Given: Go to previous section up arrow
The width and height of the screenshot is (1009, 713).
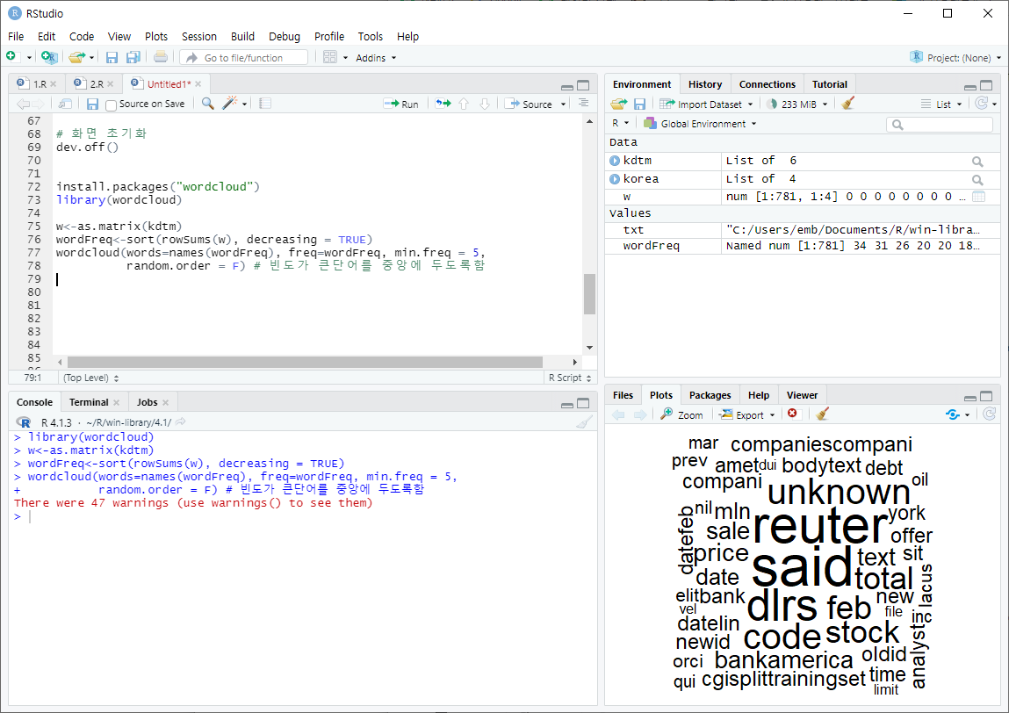Looking at the screenshot, I should (464, 104).
